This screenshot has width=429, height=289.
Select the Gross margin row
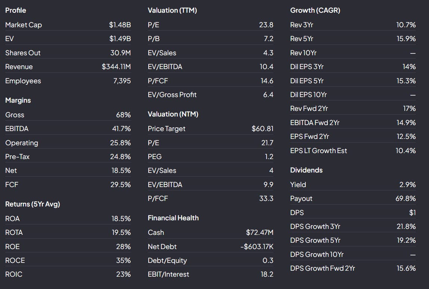click(x=68, y=115)
